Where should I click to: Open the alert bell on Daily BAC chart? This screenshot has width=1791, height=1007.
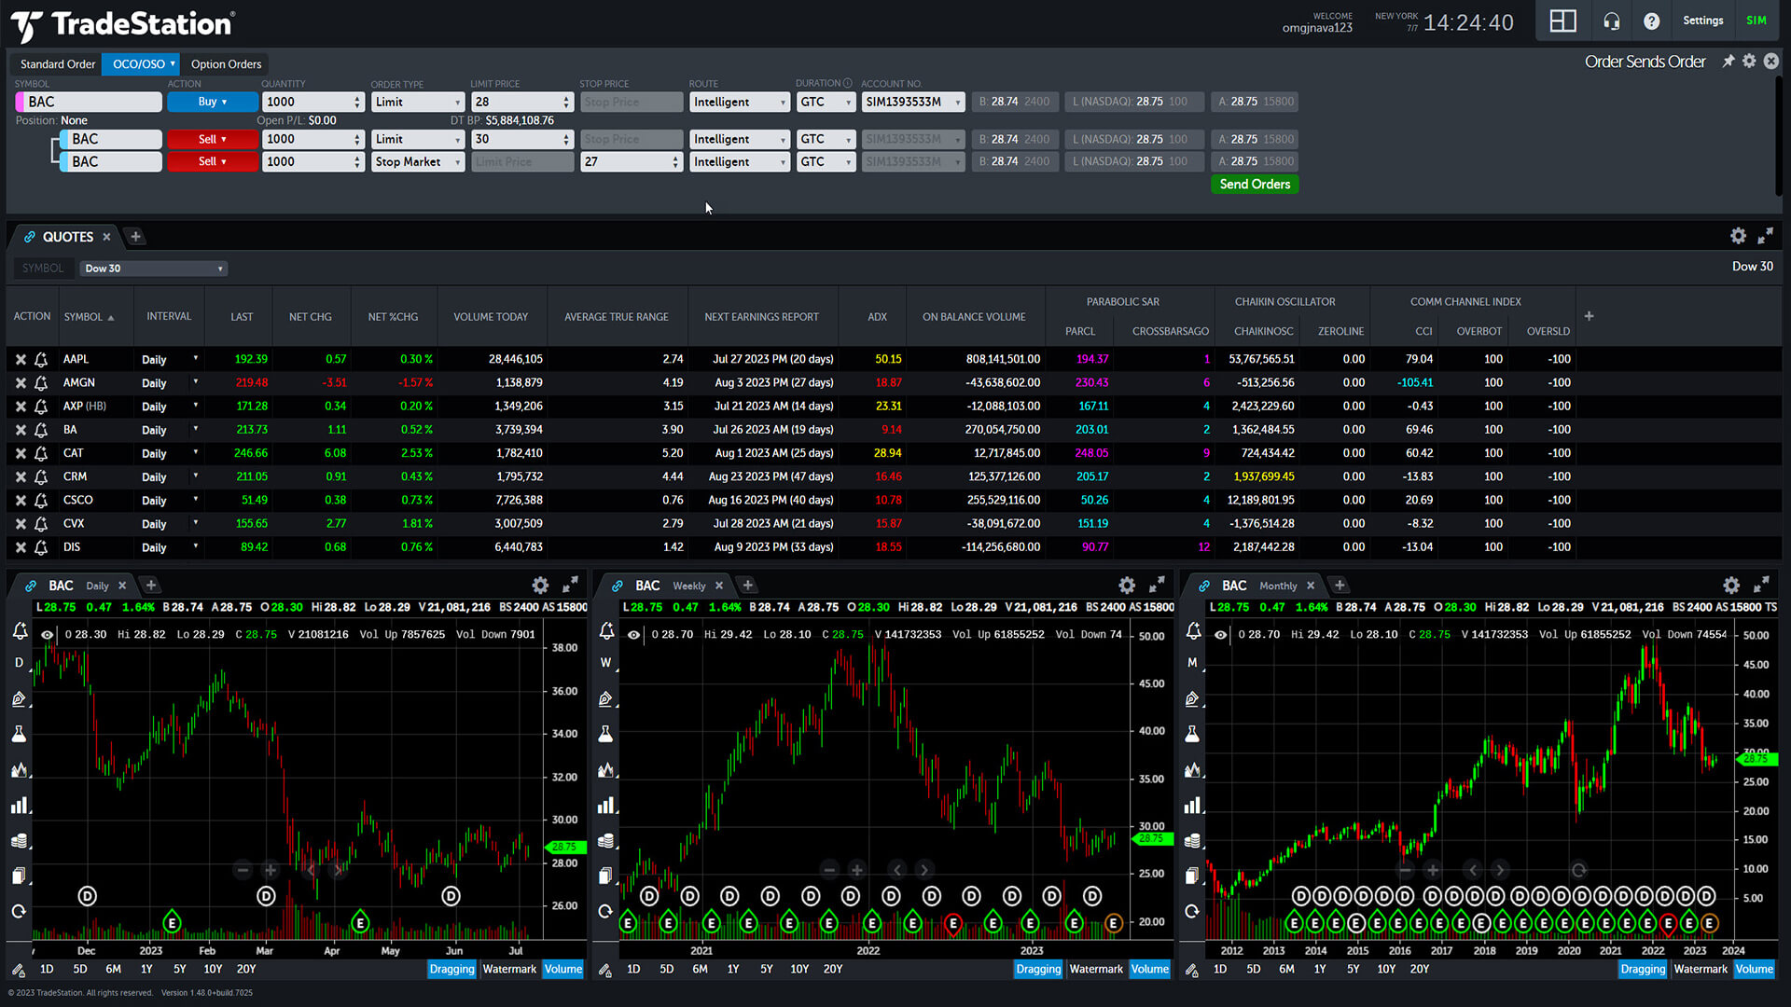20,631
